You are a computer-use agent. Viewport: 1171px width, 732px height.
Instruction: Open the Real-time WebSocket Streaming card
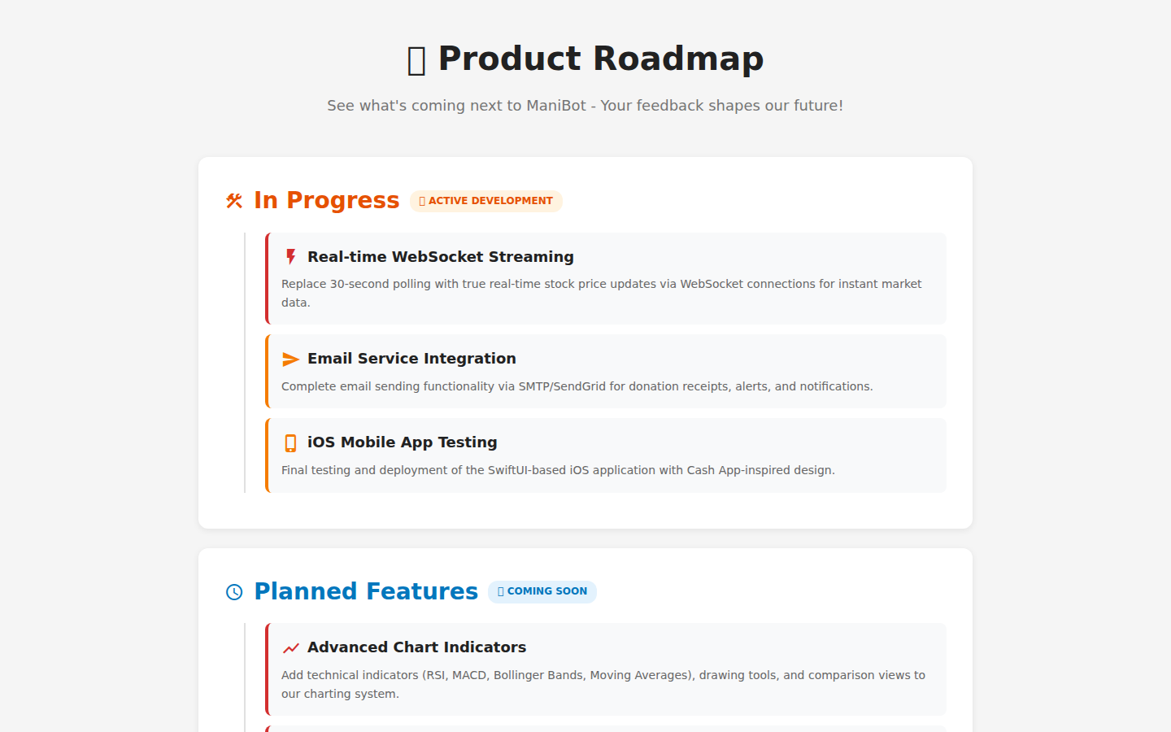coord(605,278)
